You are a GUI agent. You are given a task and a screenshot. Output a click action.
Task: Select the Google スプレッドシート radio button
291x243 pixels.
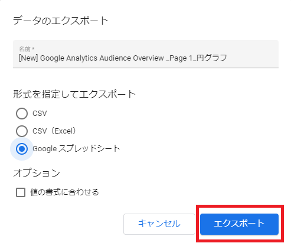(x=22, y=149)
